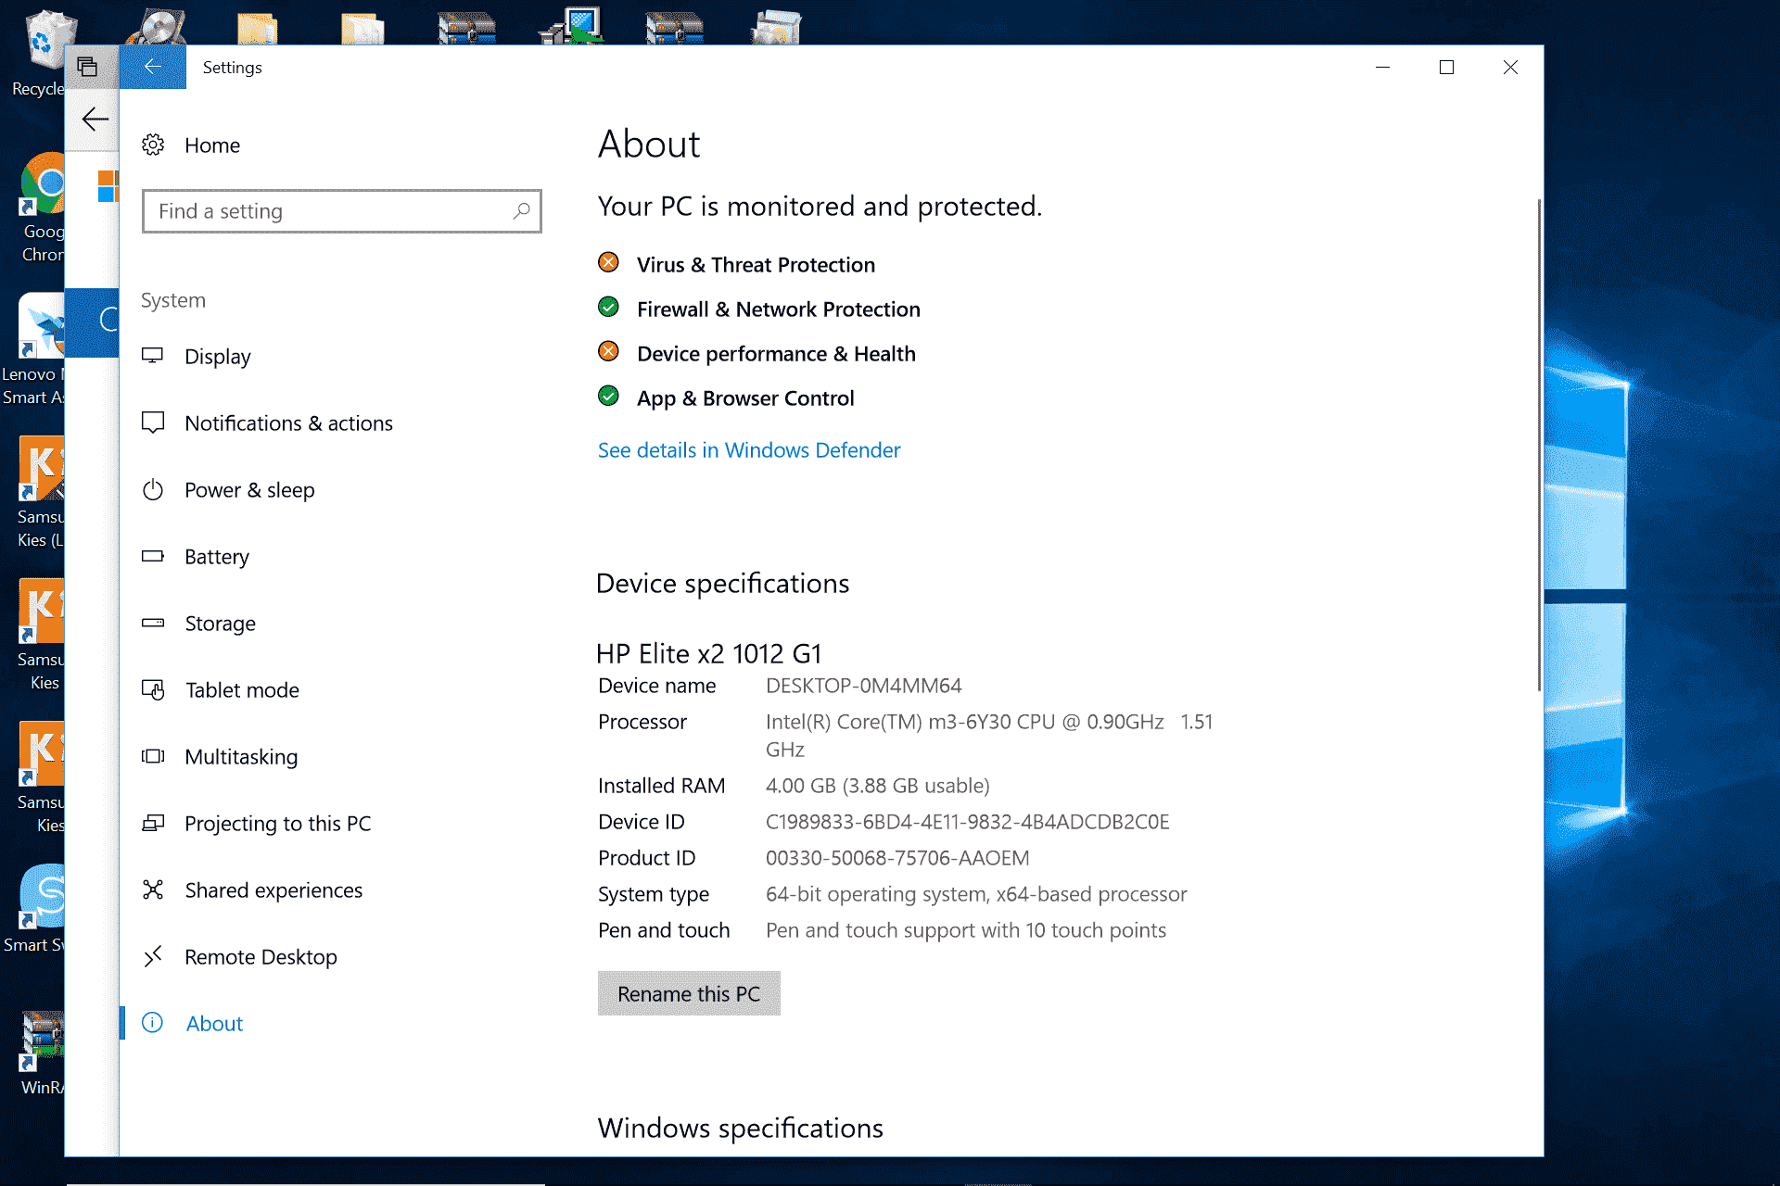The width and height of the screenshot is (1780, 1186).
Task: Click the search magnifier in Find a setting
Action: [x=521, y=211]
